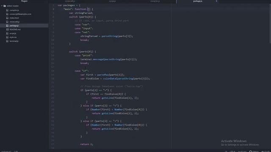Open the style.css file icon in tree
The width and height of the screenshot is (271, 152).
coord(7,37)
